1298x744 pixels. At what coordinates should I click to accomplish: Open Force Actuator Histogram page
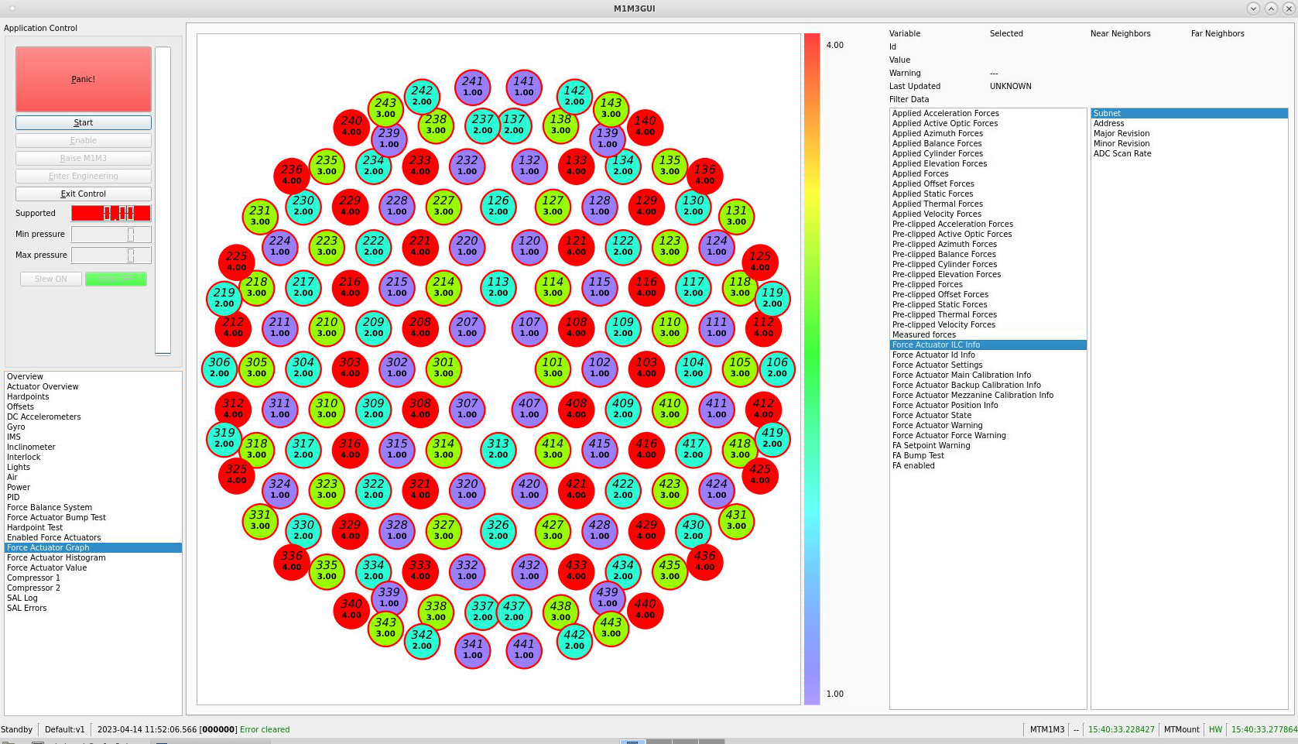pos(93,557)
